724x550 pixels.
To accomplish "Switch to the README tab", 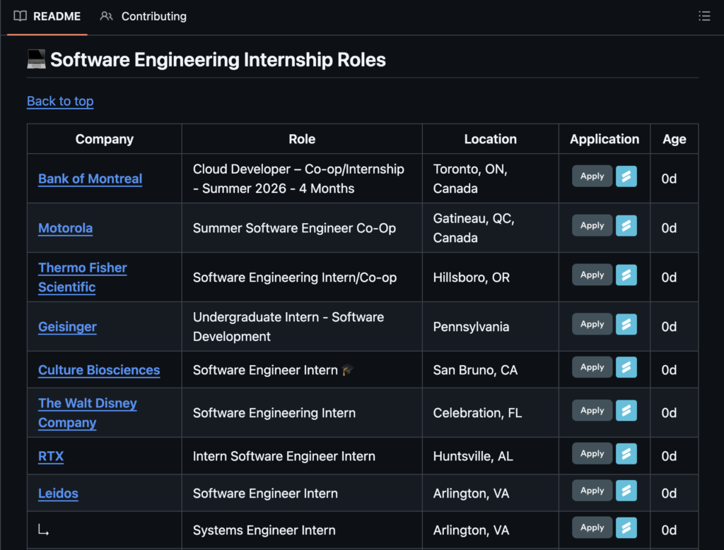I will tap(47, 16).
